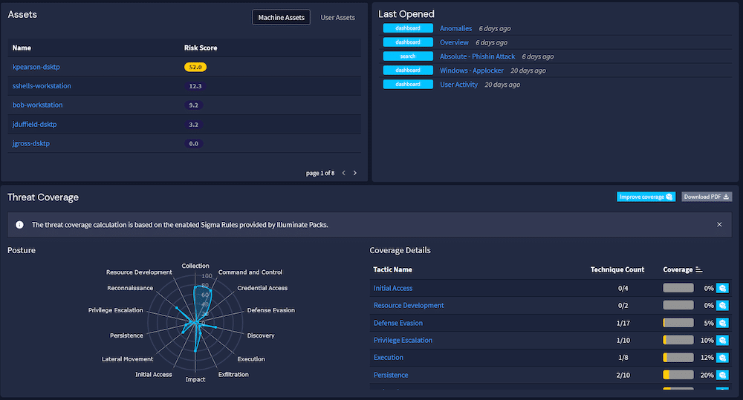The image size is (743, 400).
Task: Click the pack icon in Initial Access row
Action: click(722, 288)
